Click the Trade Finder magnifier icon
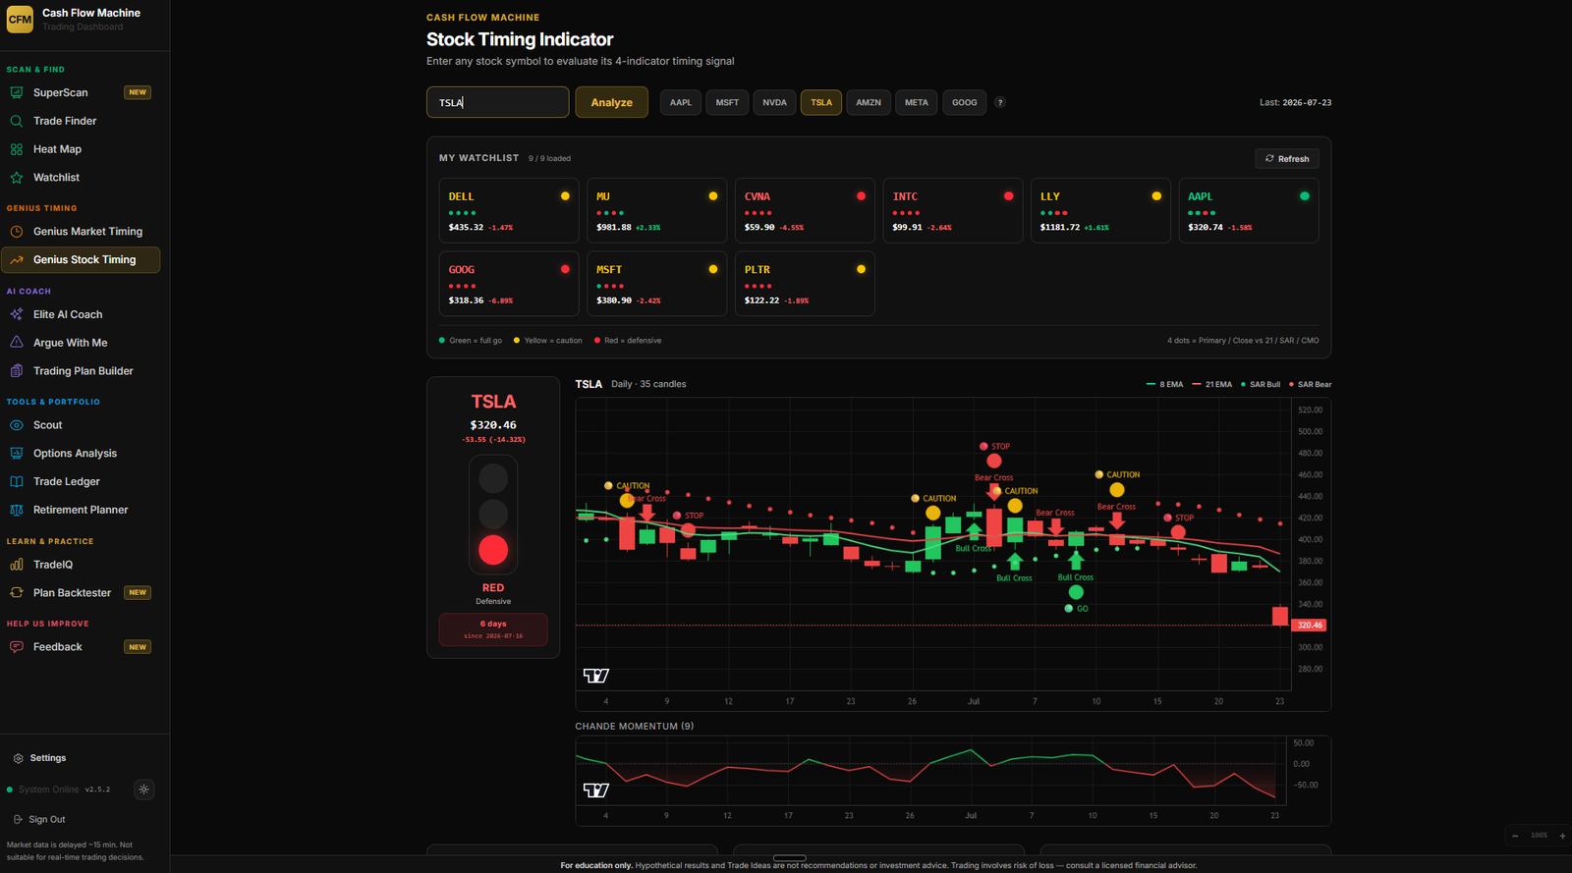This screenshot has width=1572, height=873. (x=17, y=121)
